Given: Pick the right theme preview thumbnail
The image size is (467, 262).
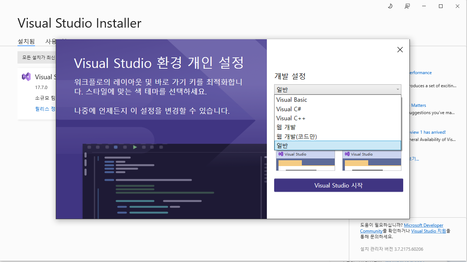Looking at the screenshot, I should click(x=372, y=161).
